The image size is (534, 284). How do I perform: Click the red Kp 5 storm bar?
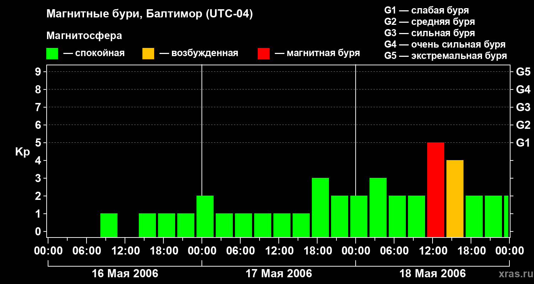(x=436, y=190)
